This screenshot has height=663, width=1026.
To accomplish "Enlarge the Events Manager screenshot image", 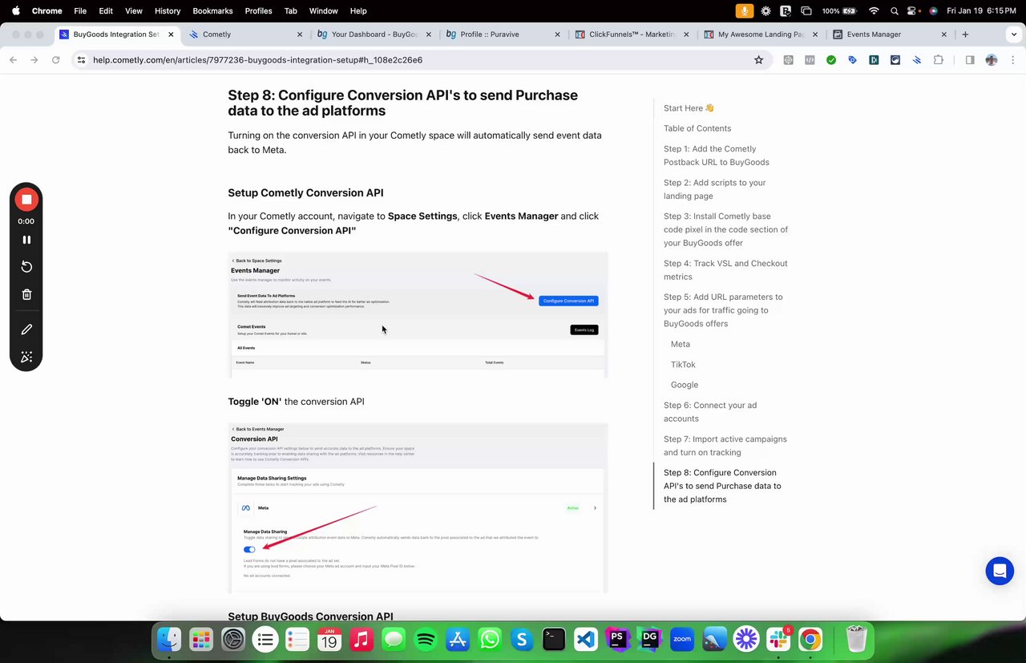I will pyautogui.click(x=418, y=315).
